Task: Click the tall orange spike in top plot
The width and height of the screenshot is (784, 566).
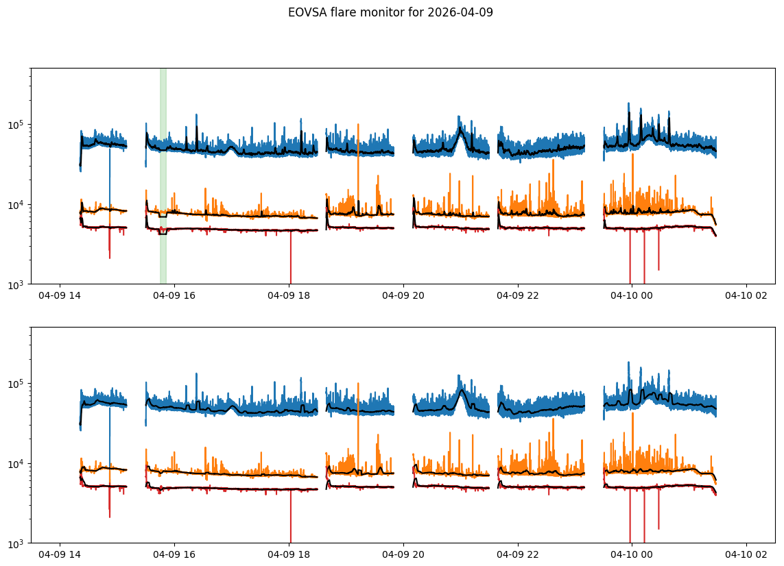Action: [358, 167]
